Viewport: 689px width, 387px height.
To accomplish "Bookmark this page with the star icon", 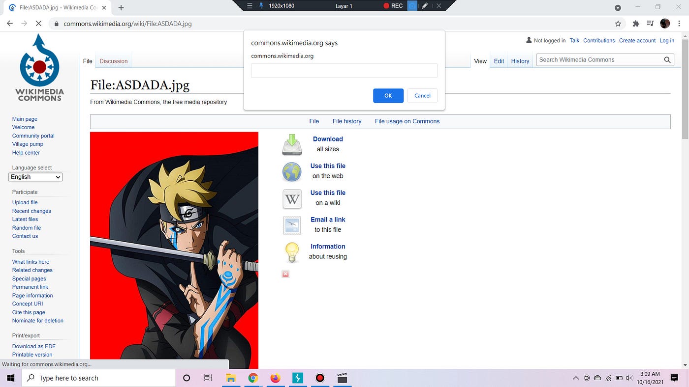I will click(x=618, y=24).
